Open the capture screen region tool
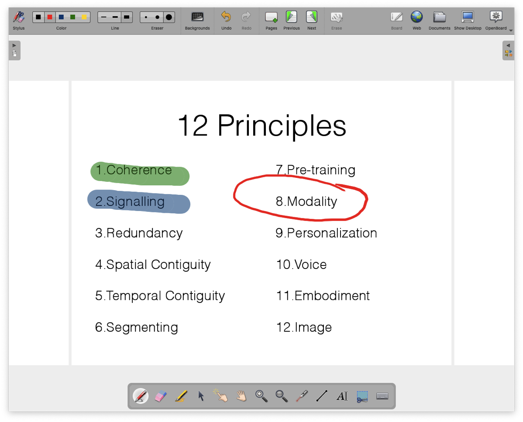 tap(362, 396)
